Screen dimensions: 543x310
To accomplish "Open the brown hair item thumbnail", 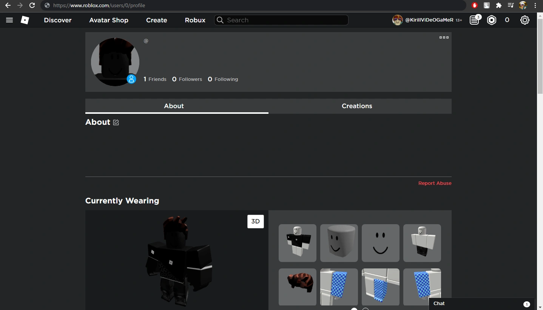I will pos(298,287).
